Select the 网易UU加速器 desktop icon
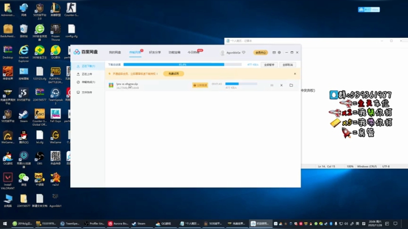 pyautogui.click(x=24, y=160)
